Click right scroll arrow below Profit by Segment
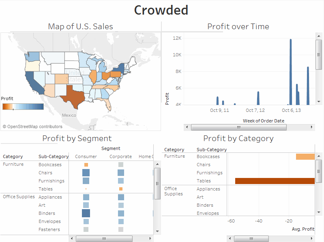 tap(150, 239)
